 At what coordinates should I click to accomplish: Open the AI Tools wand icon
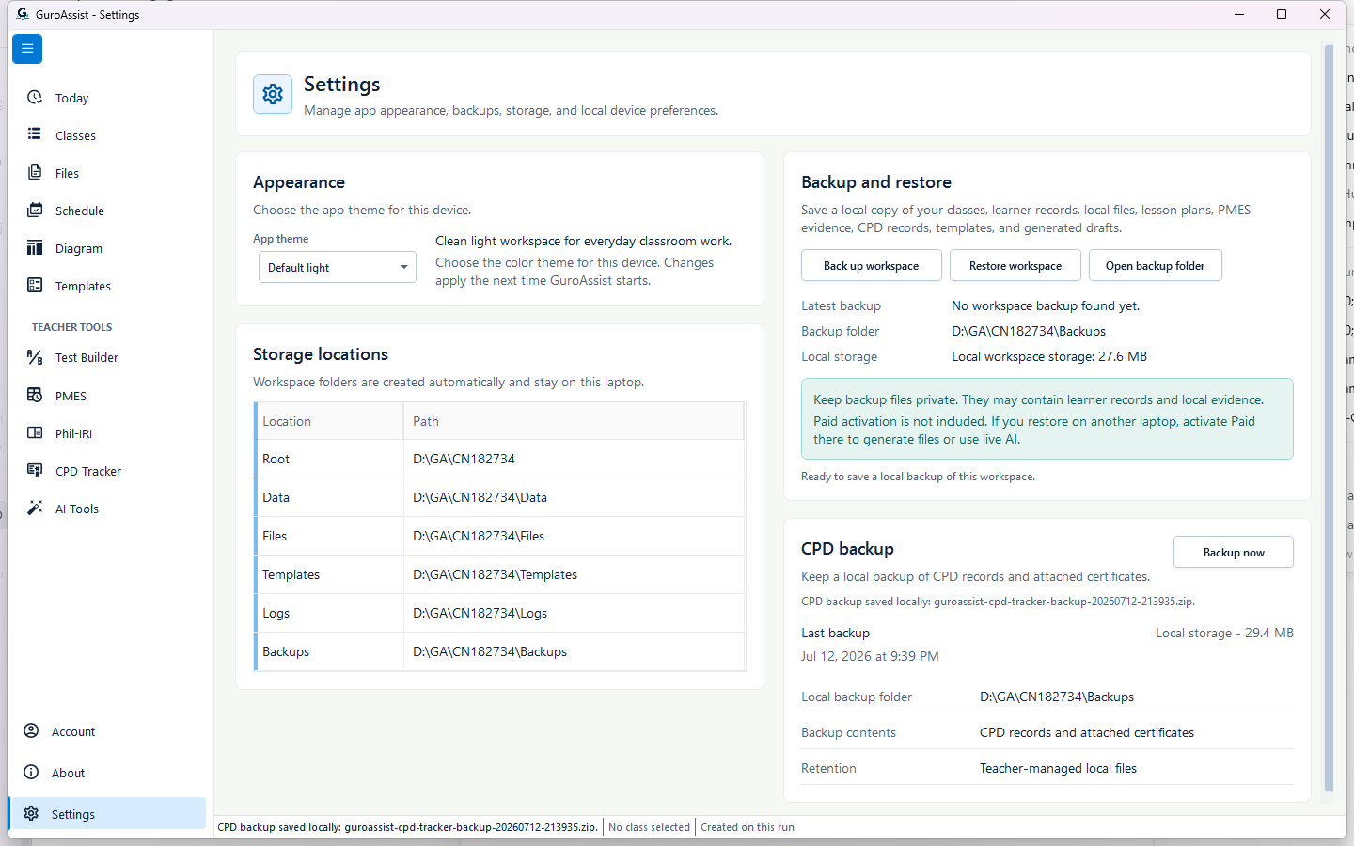pos(35,508)
